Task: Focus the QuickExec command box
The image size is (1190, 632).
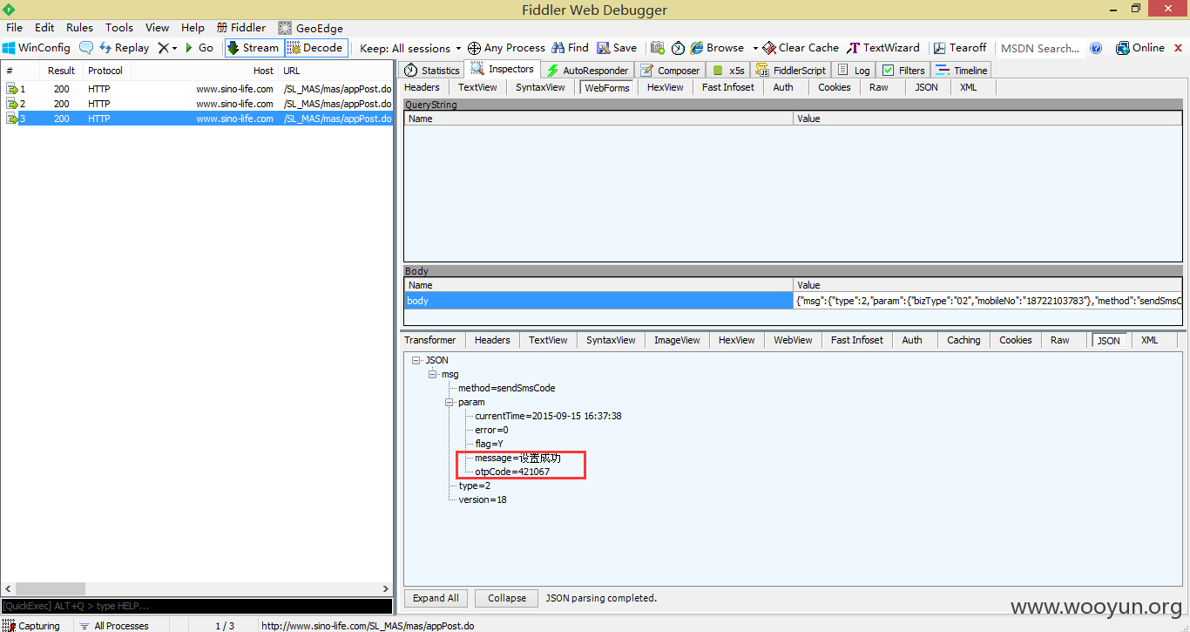Action: (x=197, y=606)
